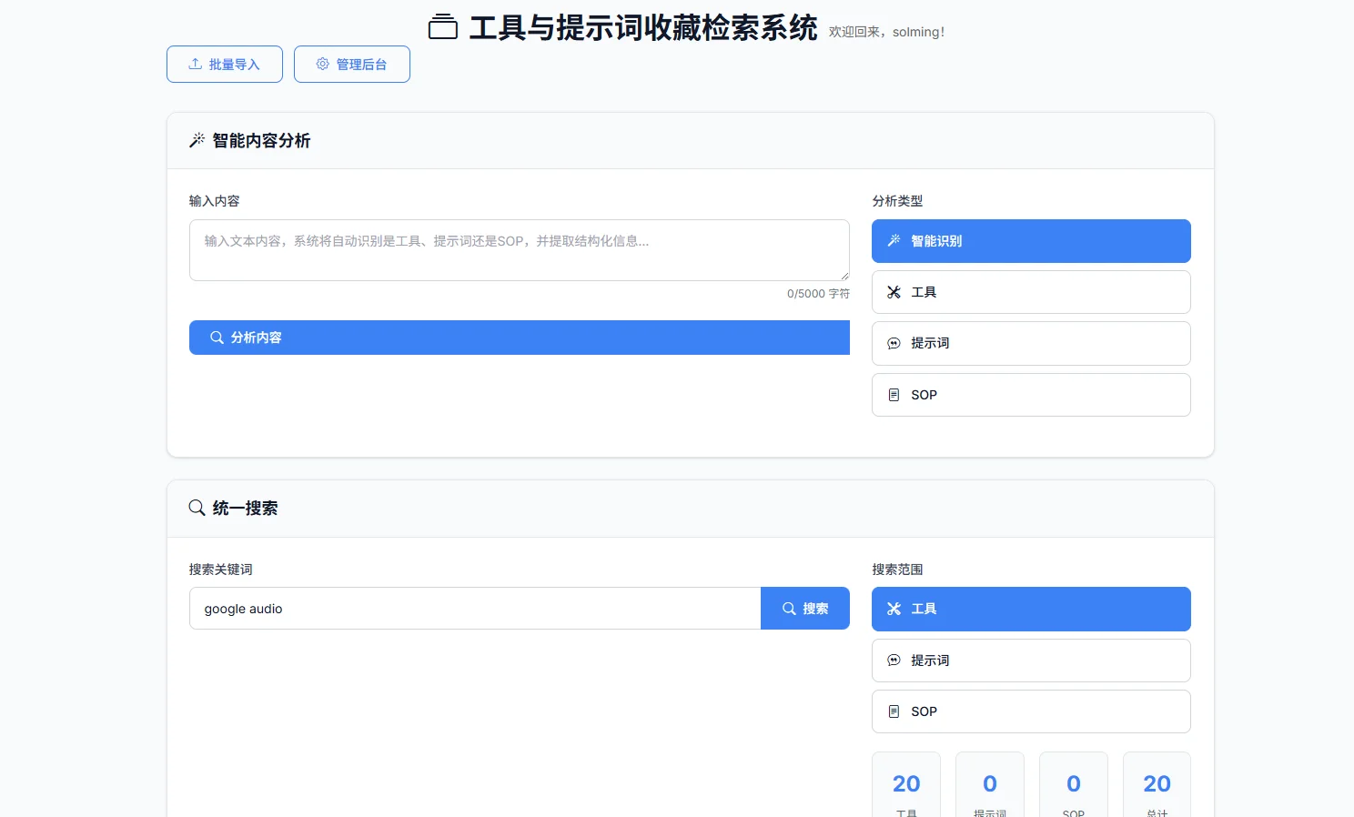This screenshot has width=1354, height=817.
Task: Open the 管理后台 page
Action: [x=351, y=64]
